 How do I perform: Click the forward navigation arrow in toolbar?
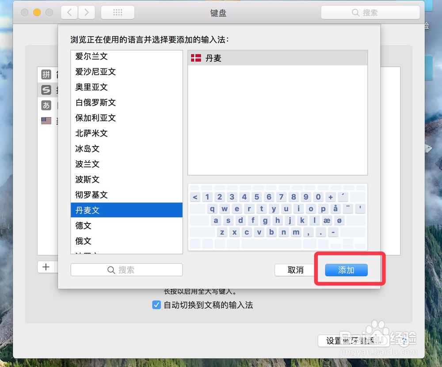[86, 12]
